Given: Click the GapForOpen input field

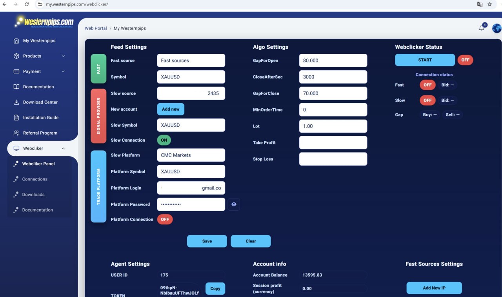Looking at the screenshot, I should pos(333,60).
